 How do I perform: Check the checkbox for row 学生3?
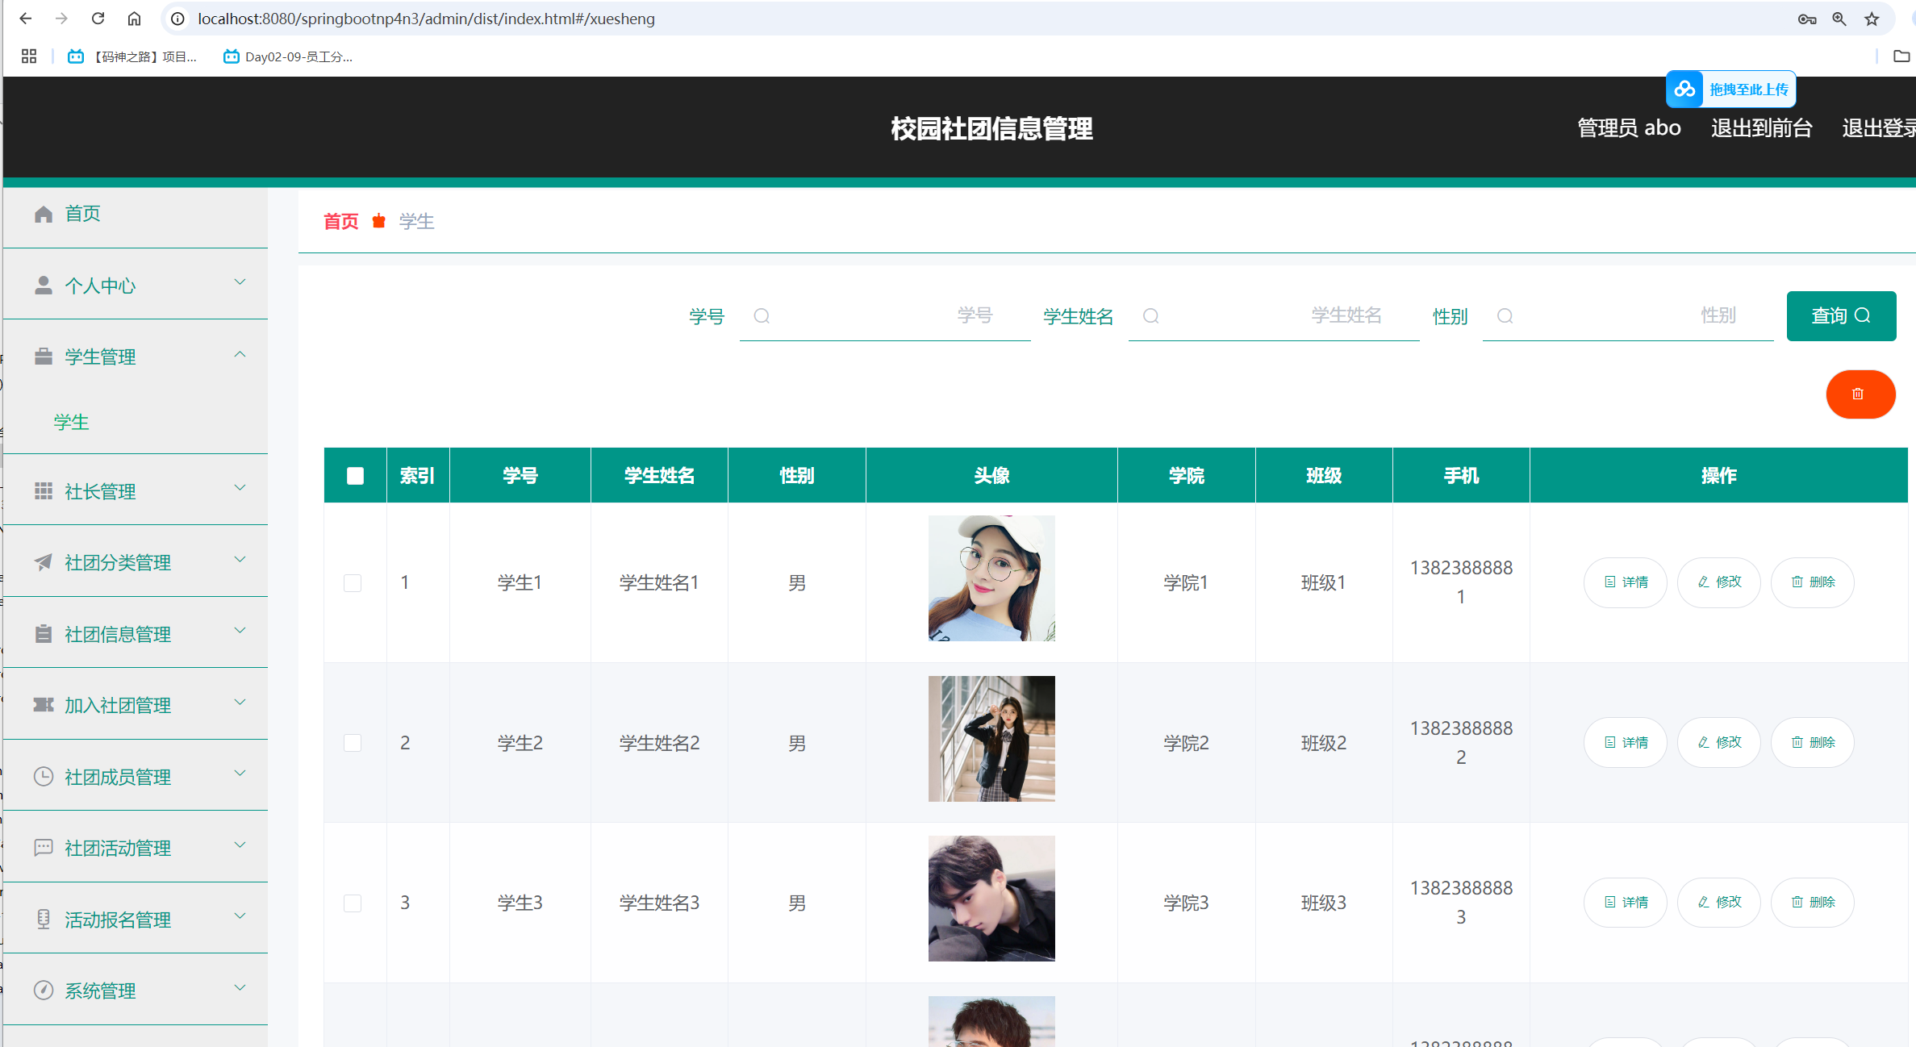click(x=353, y=903)
